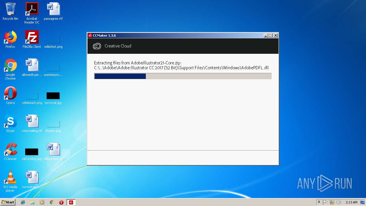Select the passagree.rtf document icon
Image resolution: width=366 pixels, height=206 pixels.
pos(53,11)
